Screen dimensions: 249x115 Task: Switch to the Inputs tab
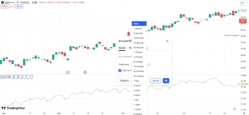point(122,48)
